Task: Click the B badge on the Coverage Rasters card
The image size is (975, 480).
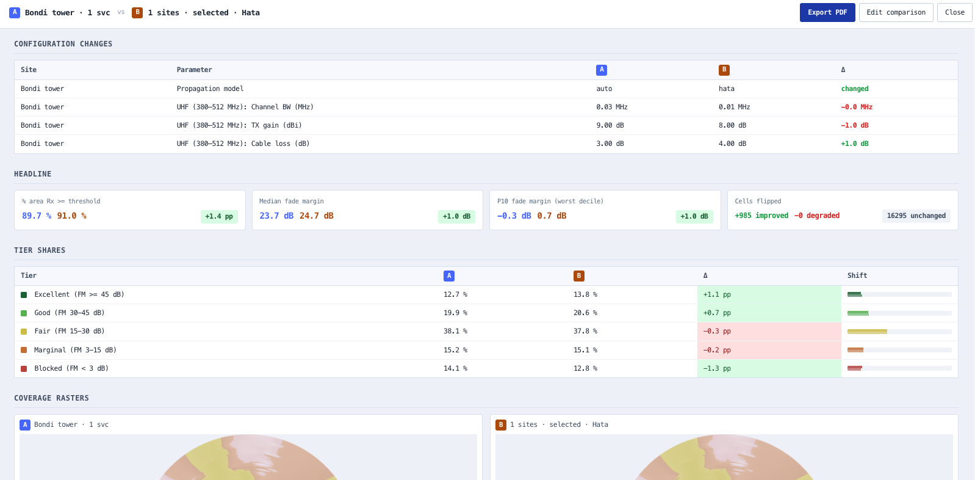Action: [x=501, y=424]
